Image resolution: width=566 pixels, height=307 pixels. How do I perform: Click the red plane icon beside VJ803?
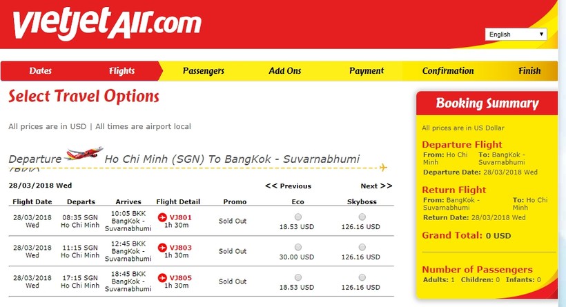click(x=163, y=247)
